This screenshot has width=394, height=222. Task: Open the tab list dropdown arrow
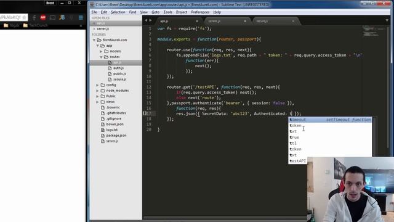coord(387,20)
